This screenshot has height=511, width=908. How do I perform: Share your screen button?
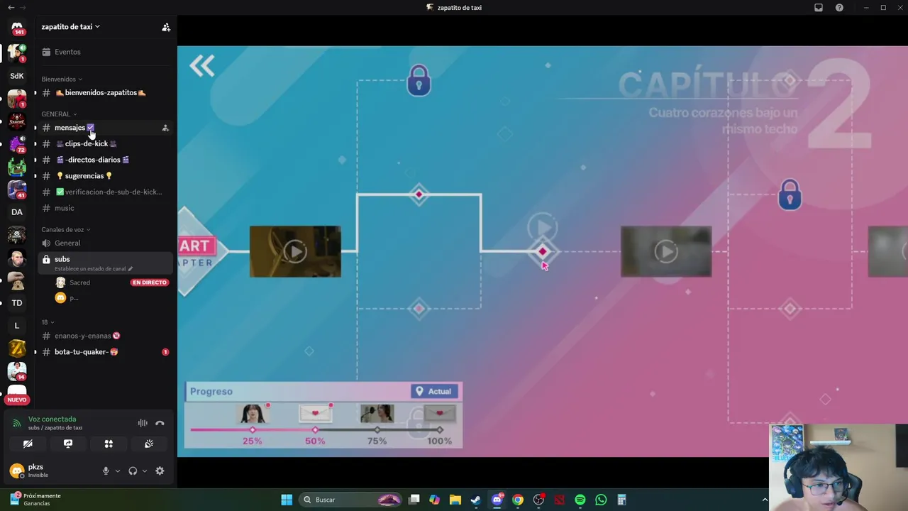[68, 444]
